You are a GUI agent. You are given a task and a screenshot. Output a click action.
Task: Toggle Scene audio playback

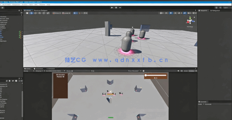(x=175, y=13)
